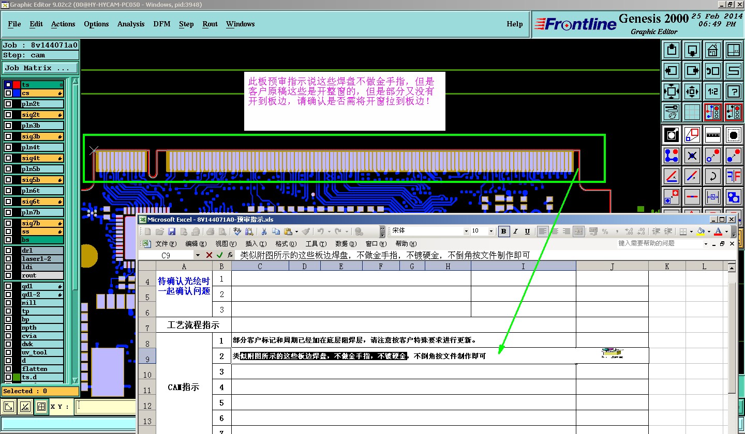Viewport: 745px width, 434px height.
Task: Toggle the checkbox for layer sig2t
Action: coord(8,115)
